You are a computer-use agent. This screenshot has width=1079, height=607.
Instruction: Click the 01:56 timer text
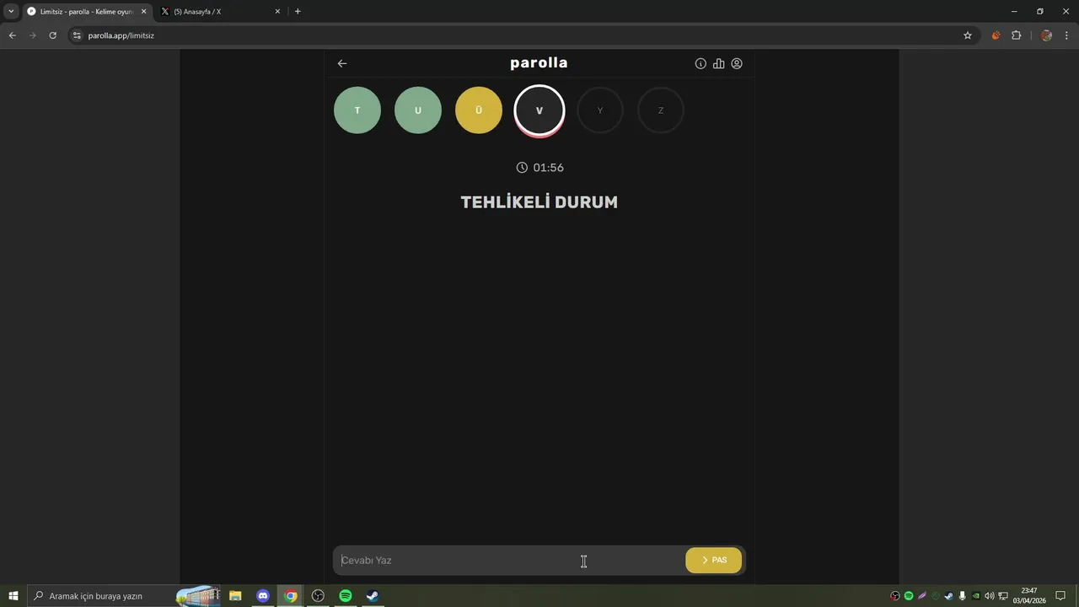[548, 168]
